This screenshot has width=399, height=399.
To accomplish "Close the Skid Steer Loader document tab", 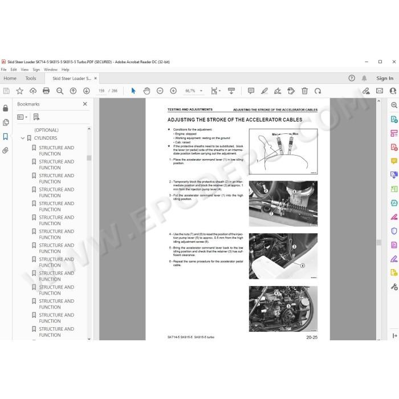I will 95,79.
